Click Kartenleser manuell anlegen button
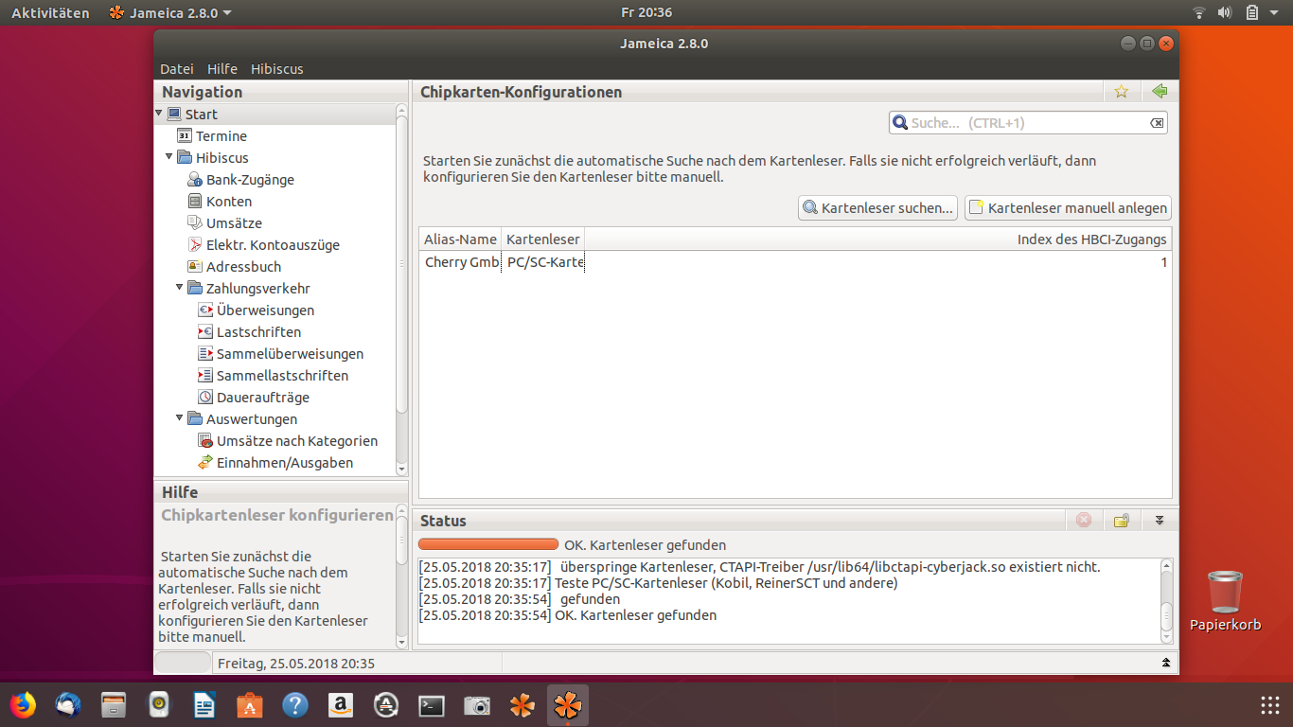Viewport: 1293px width, 727px height. tap(1069, 208)
